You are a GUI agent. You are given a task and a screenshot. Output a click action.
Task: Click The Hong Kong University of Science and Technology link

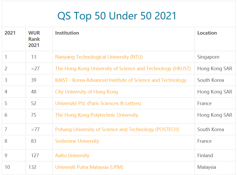[123, 68]
